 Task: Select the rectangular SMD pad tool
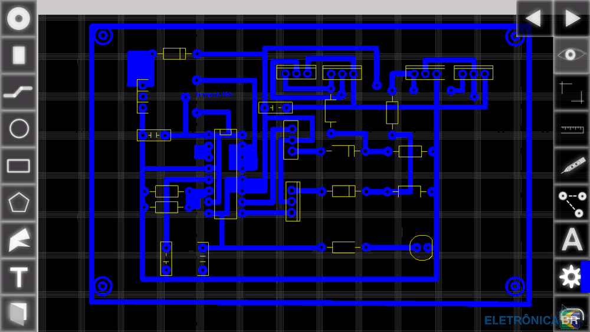point(18,55)
